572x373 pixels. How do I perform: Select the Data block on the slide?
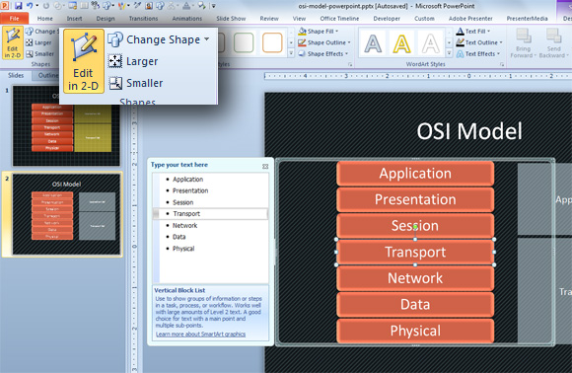(415, 304)
